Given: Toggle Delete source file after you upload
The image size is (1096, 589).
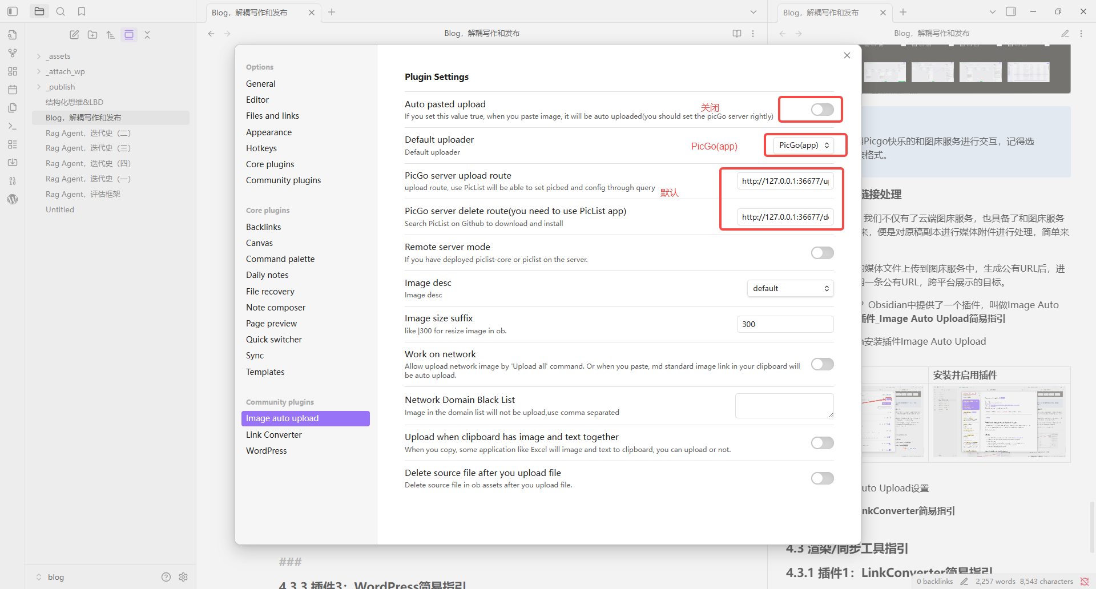Looking at the screenshot, I should point(822,478).
